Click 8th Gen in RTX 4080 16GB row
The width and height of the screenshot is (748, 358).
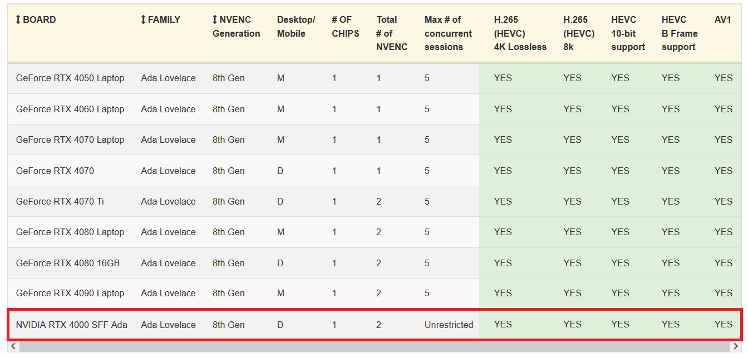[x=229, y=263]
